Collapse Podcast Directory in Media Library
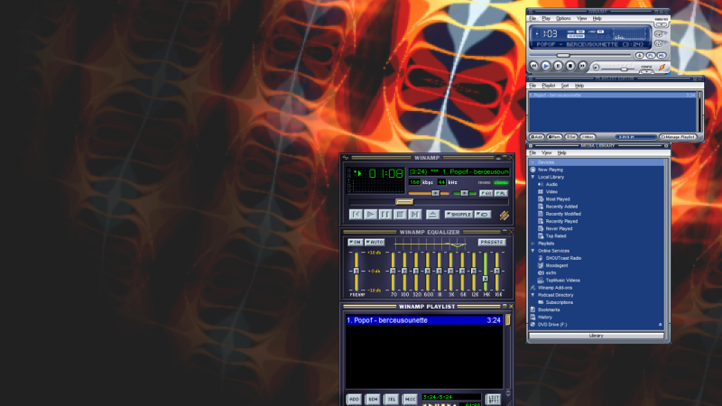 point(532,295)
